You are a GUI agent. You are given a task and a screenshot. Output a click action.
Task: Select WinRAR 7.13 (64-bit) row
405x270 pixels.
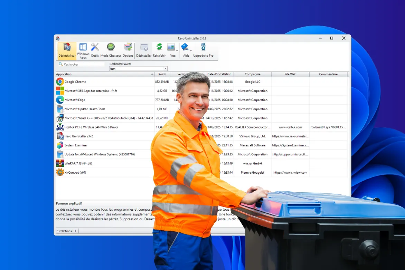point(78,164)
